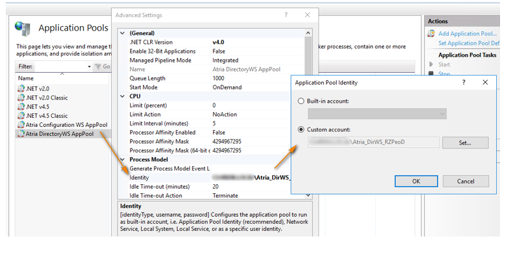Collapse the CPU section

click(x=123, y=96)
